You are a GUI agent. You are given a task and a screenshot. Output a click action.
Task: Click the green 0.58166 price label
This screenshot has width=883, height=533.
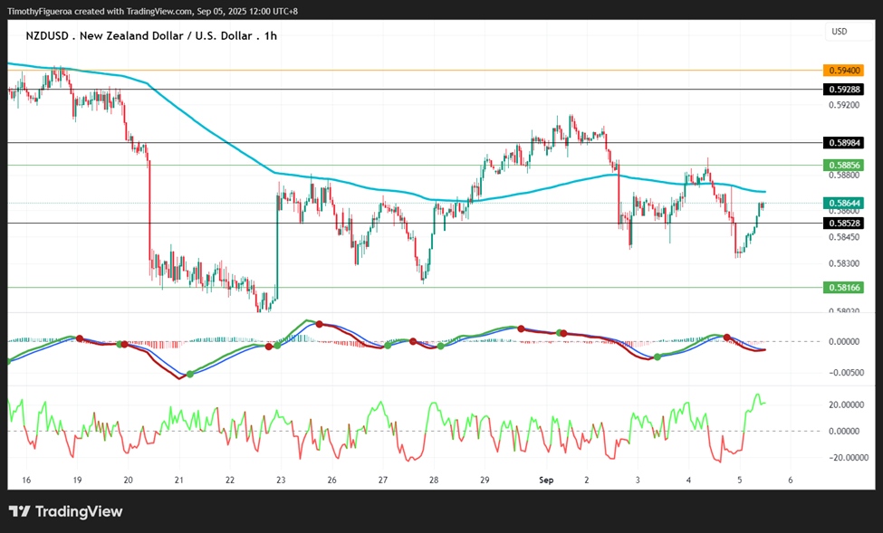pos(843,287)
